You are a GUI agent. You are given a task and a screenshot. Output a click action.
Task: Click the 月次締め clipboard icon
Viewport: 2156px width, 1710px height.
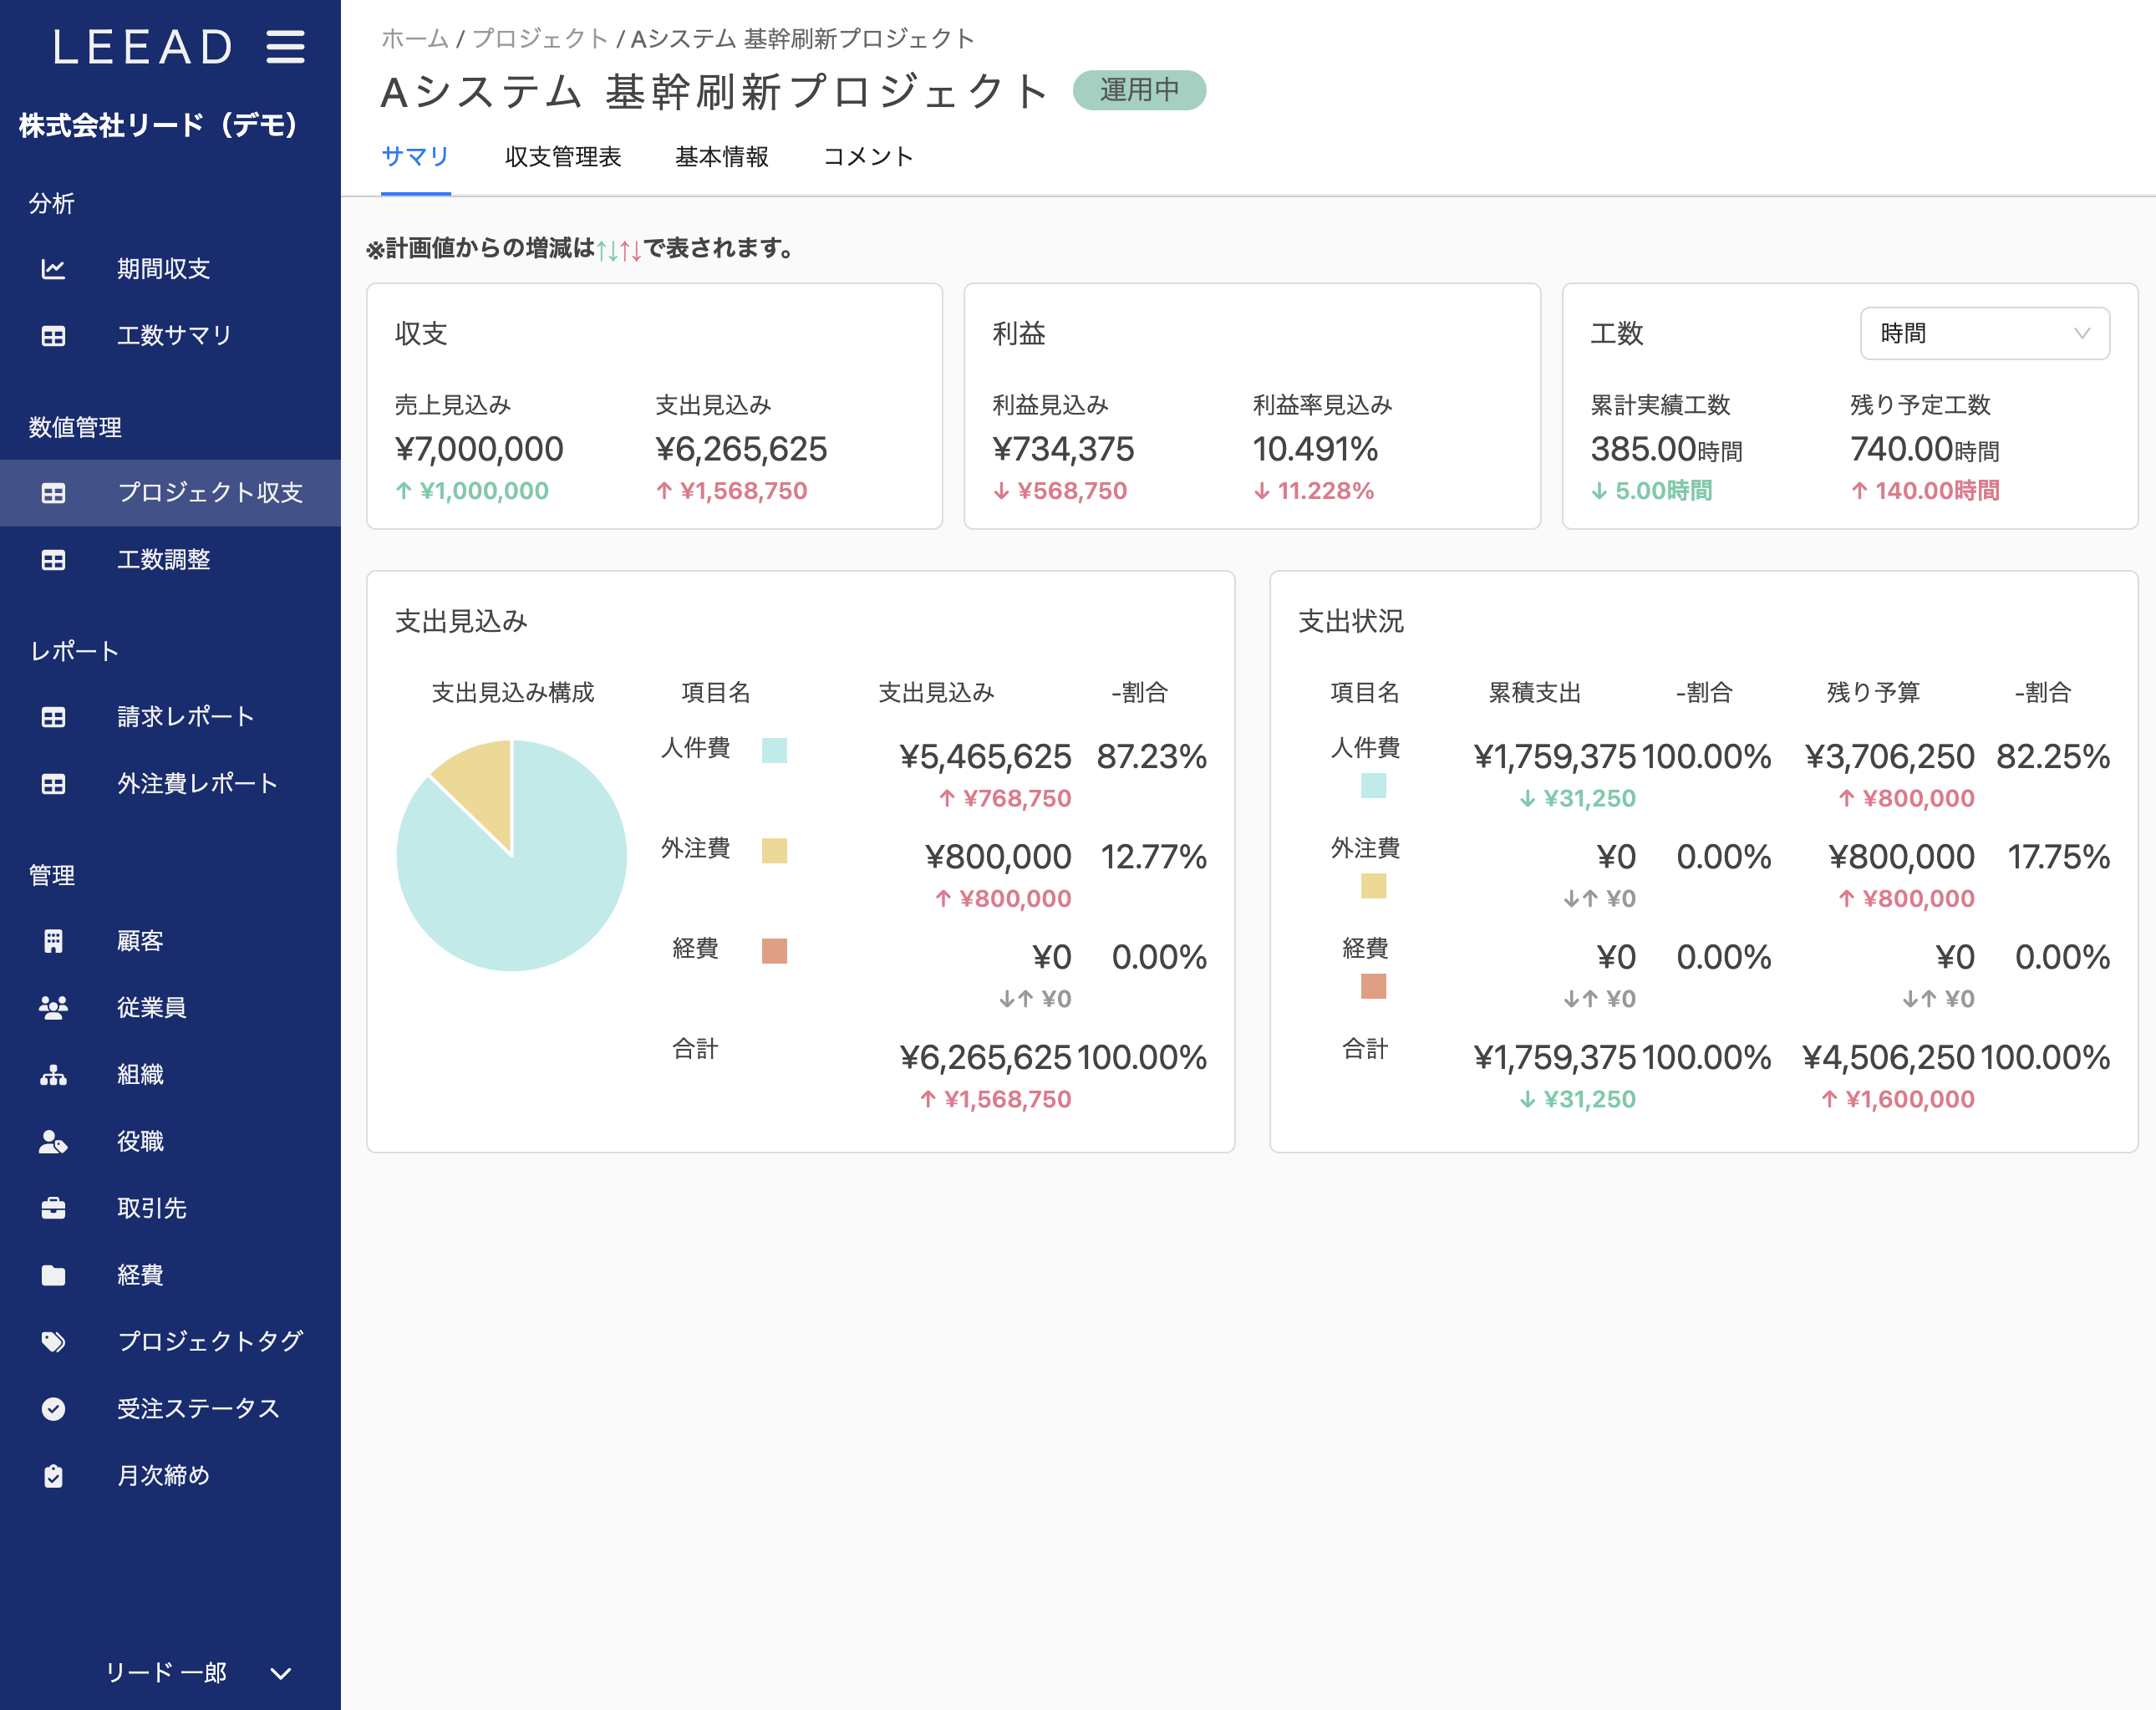click(53, 1476)
